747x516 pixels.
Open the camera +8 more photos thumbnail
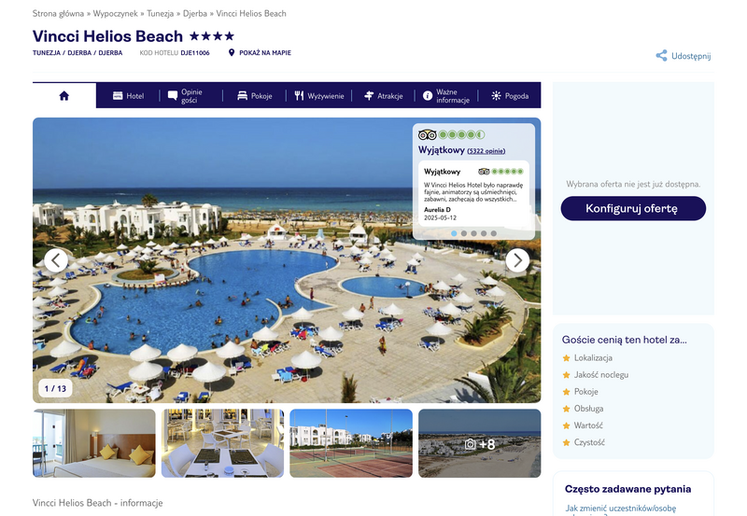(479, 443)
